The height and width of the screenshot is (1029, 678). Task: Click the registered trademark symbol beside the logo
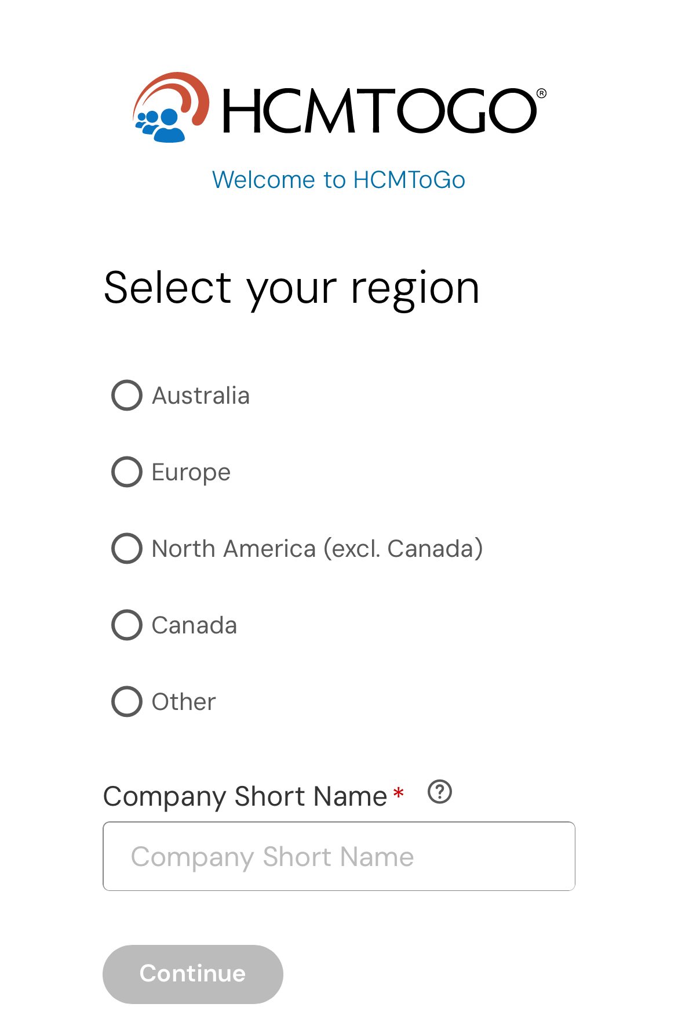pyautogui.click(x=541, y=93)
